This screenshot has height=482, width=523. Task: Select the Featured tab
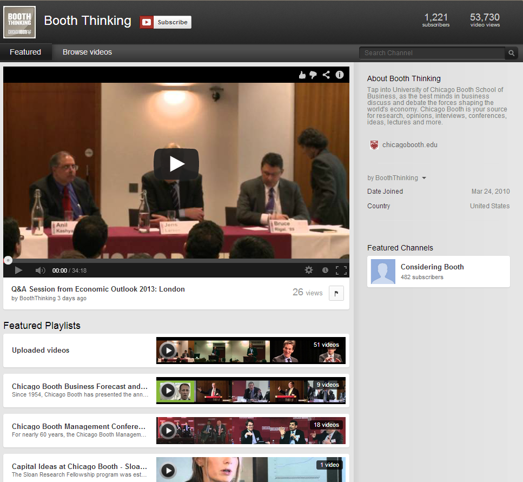(x=25, y=52)
